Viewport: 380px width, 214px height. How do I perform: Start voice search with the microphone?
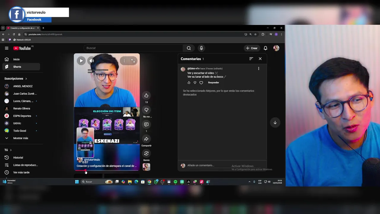pyautogui.click(x=201, y=48)
